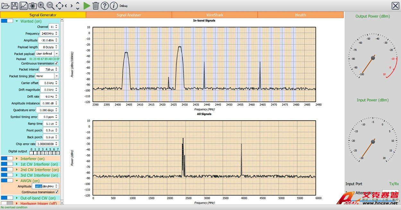The image size is (401, 210).
Task: Zoom out using the magnifier minus icon
Action: click(50, 5)
